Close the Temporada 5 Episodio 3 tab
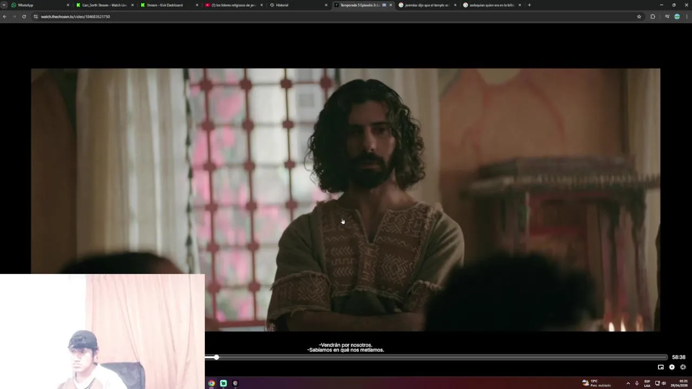This screenshot has height=389, width=692. [391, 5]
